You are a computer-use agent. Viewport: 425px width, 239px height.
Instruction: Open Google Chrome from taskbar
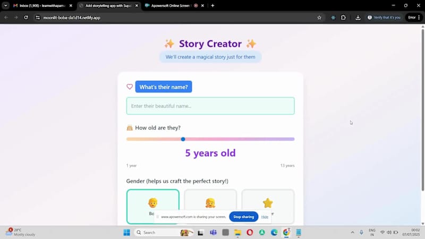pos(286,233)
